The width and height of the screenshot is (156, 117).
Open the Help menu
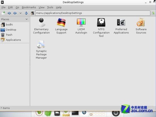pos(59,7)
